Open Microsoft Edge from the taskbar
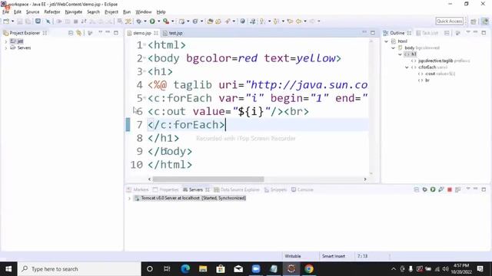The width and height of the screenshot is (492, 276). [185, 269]
